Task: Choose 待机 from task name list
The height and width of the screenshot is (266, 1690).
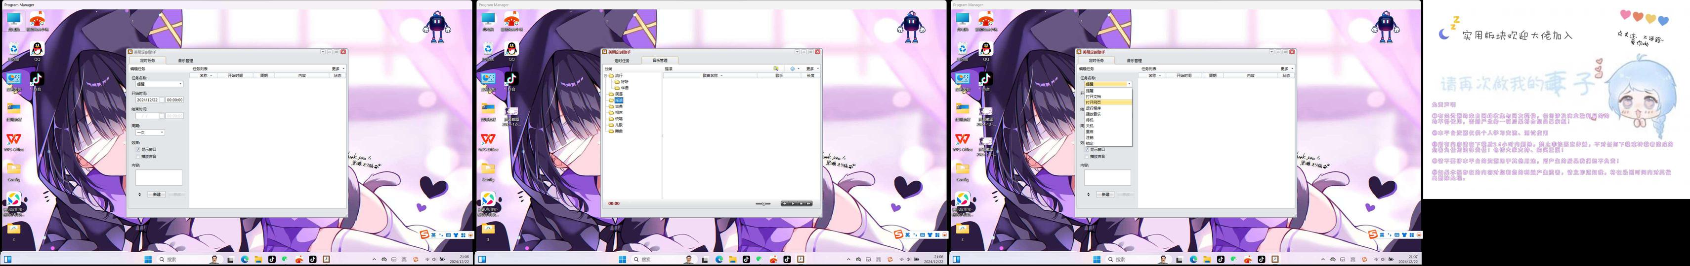Action: coord(1108,120)
